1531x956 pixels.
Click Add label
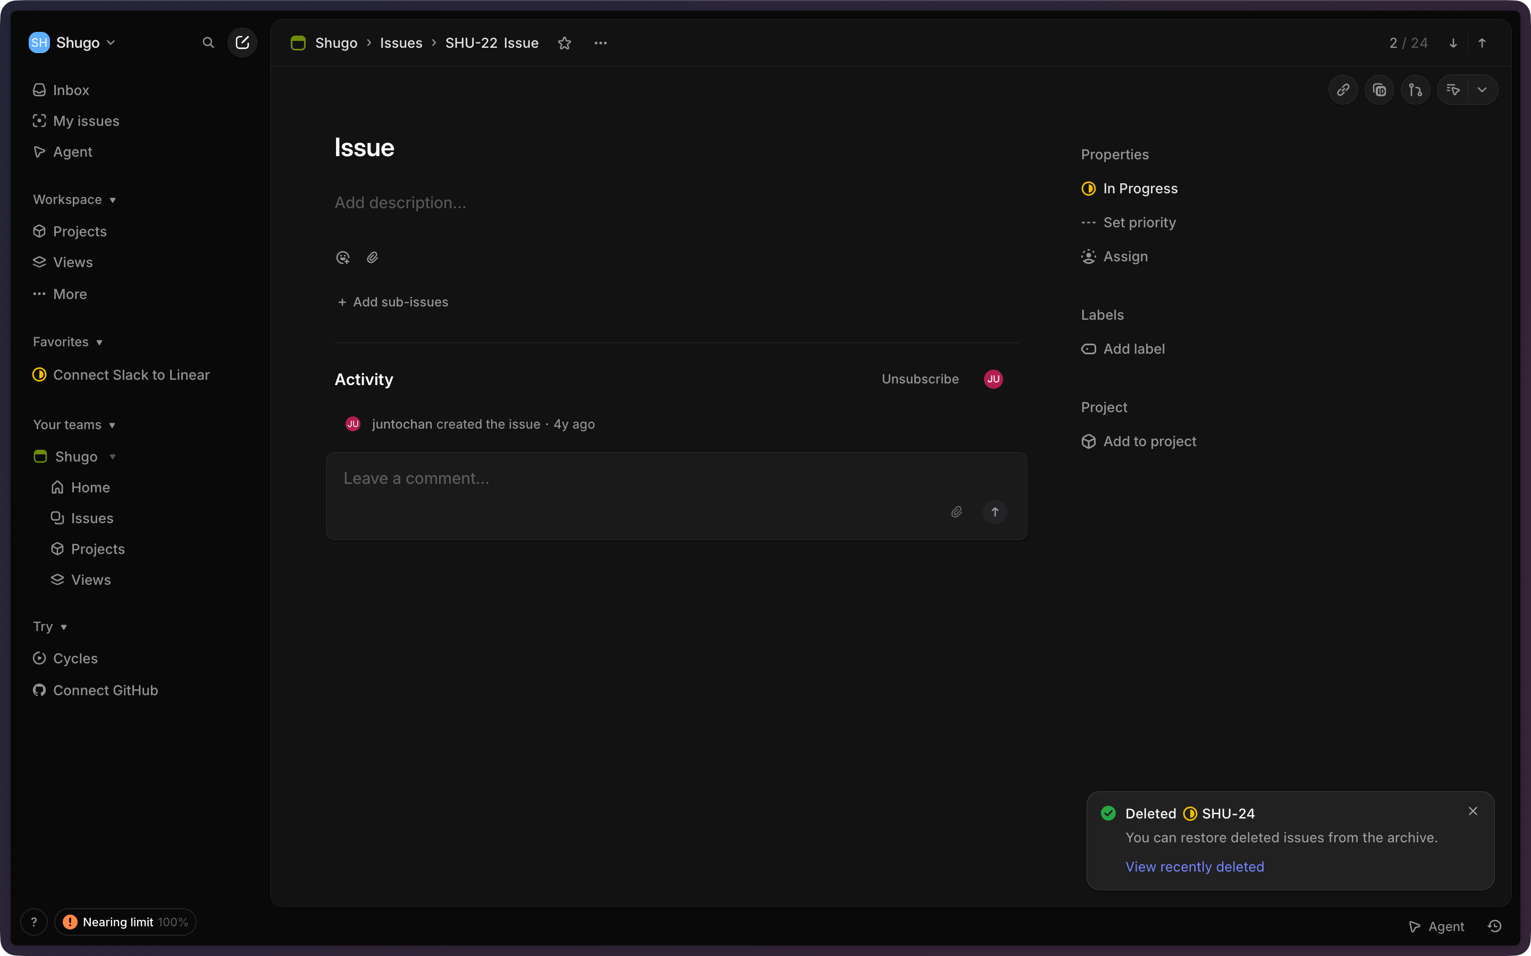pyautogui.click(x=1123, y=349)
